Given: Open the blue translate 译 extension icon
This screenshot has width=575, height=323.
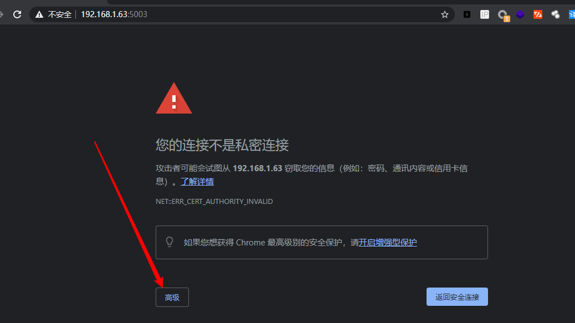Looking at the screenshot, I should [x=572, y=14].
